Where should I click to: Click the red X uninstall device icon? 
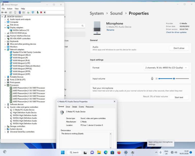click(41, 12)
